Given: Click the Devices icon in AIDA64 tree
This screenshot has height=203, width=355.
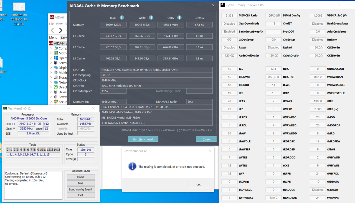Looking at the screenshot, I should [56, 92].
